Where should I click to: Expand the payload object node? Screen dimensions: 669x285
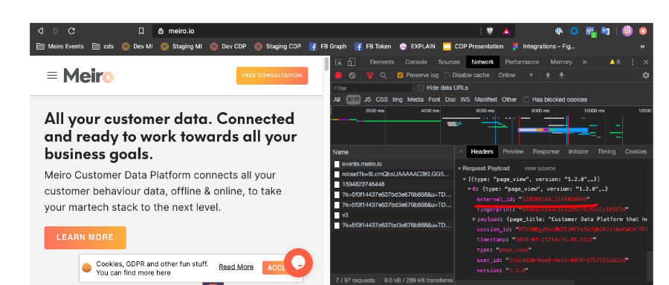tap(474, 220)
